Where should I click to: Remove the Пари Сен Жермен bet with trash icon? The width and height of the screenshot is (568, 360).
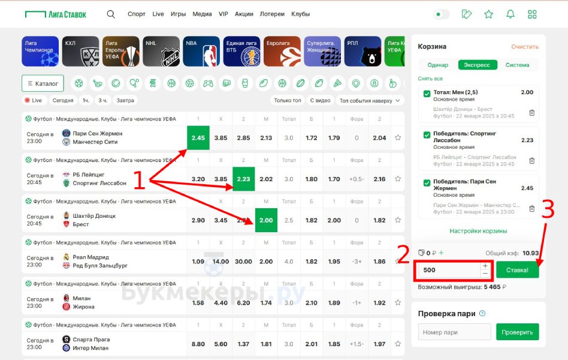coord(532,209)
